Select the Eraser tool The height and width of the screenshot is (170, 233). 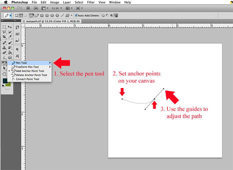click(x=4, y=52)
